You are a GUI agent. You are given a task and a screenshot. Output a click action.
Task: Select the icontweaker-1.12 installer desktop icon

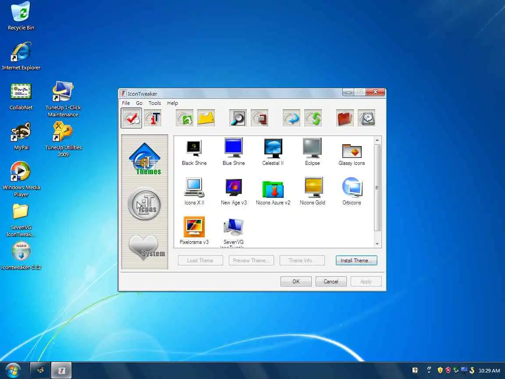[21, 255]
